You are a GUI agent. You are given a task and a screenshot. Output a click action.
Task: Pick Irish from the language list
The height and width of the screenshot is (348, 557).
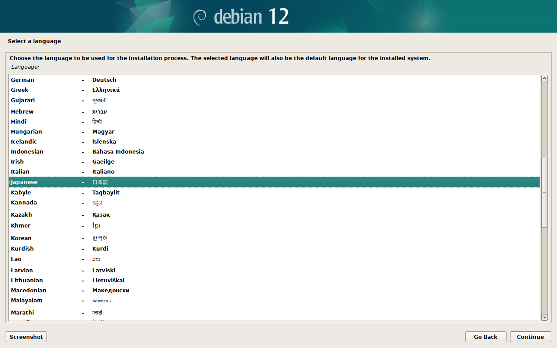click(x=275, y=161)
